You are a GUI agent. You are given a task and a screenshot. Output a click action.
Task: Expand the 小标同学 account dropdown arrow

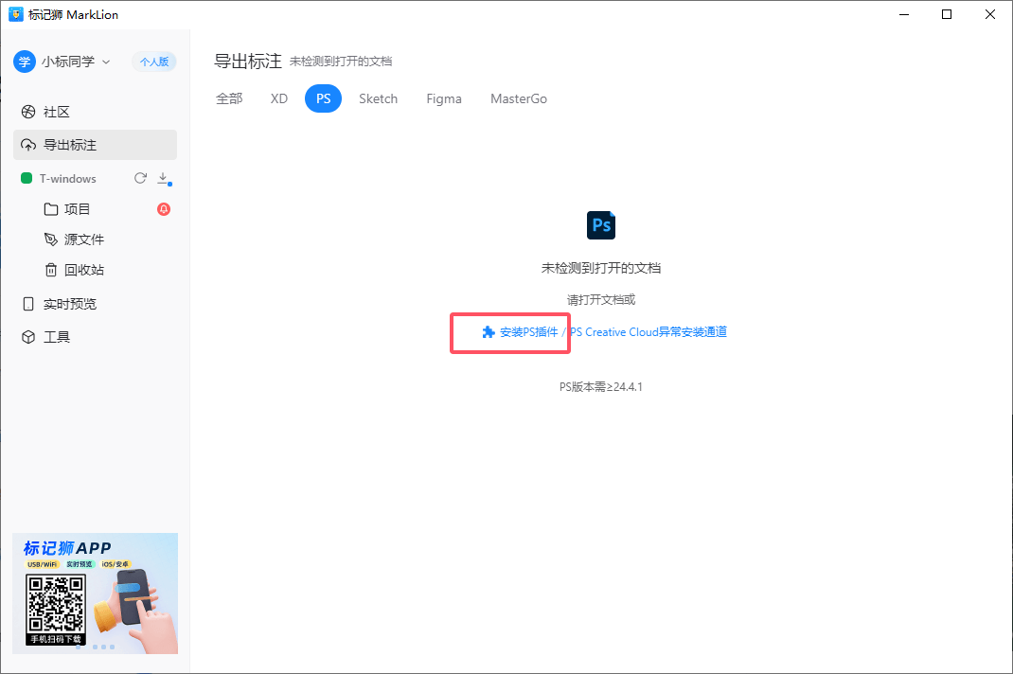106,62
